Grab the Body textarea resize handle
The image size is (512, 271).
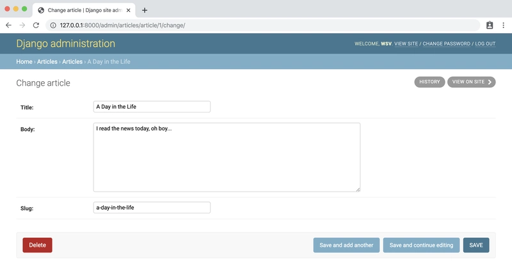(358, 189)
